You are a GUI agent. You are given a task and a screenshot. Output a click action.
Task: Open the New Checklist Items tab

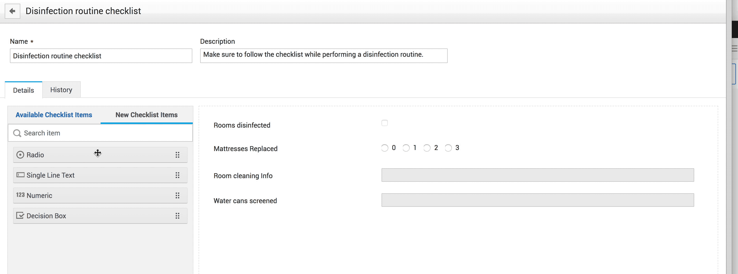tap(146, 115)
